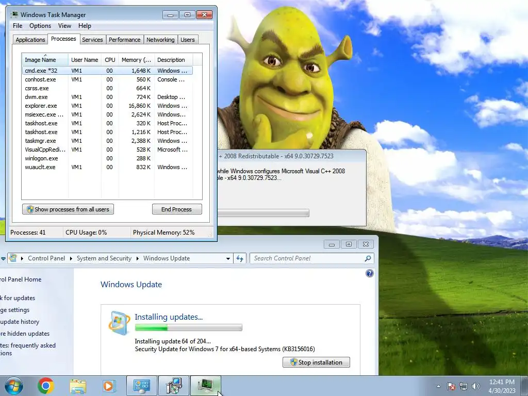Screen dimensions: 528x396
Task: Open the network tray icon
Action: tap(464, 386)
